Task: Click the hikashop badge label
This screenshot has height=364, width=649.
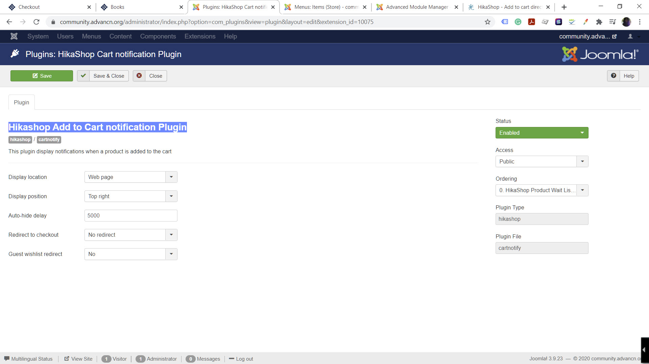Action: pyautogui.click(x=20, y=139)
